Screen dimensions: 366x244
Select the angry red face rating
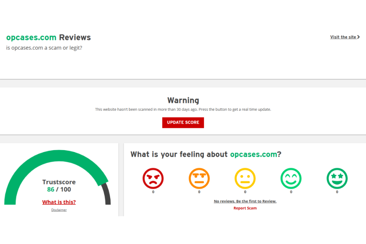(x=153, y=179)
